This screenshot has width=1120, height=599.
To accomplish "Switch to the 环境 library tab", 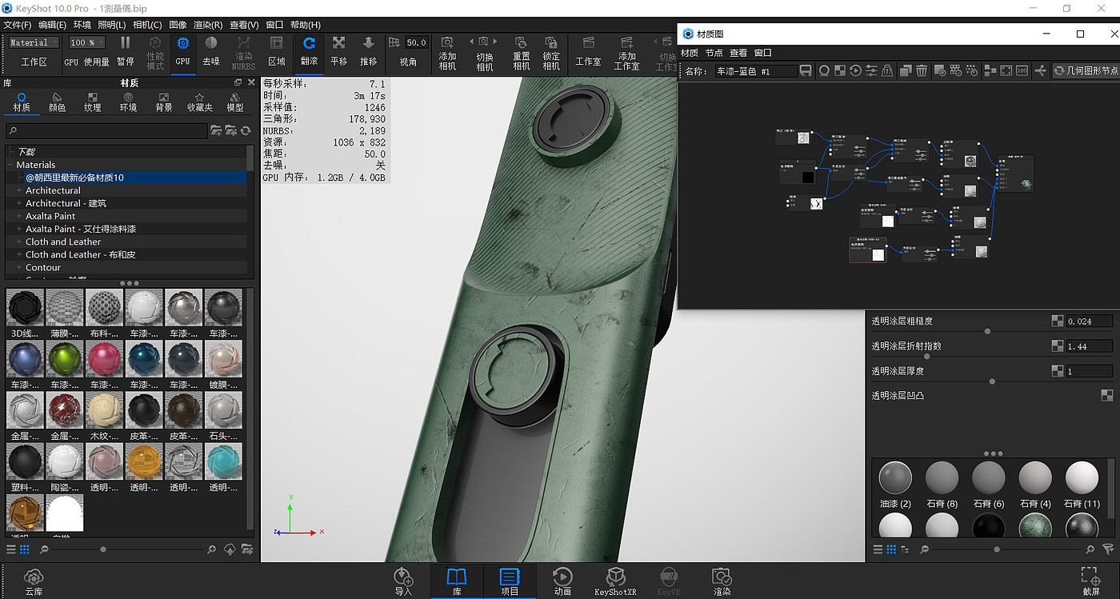I will (x=128, y=102).
